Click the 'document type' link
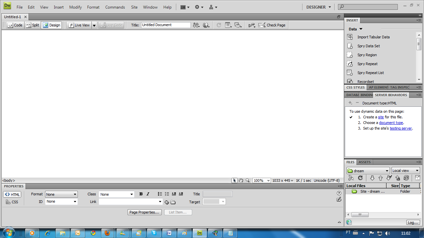424x238 pixels. point(391,123)
